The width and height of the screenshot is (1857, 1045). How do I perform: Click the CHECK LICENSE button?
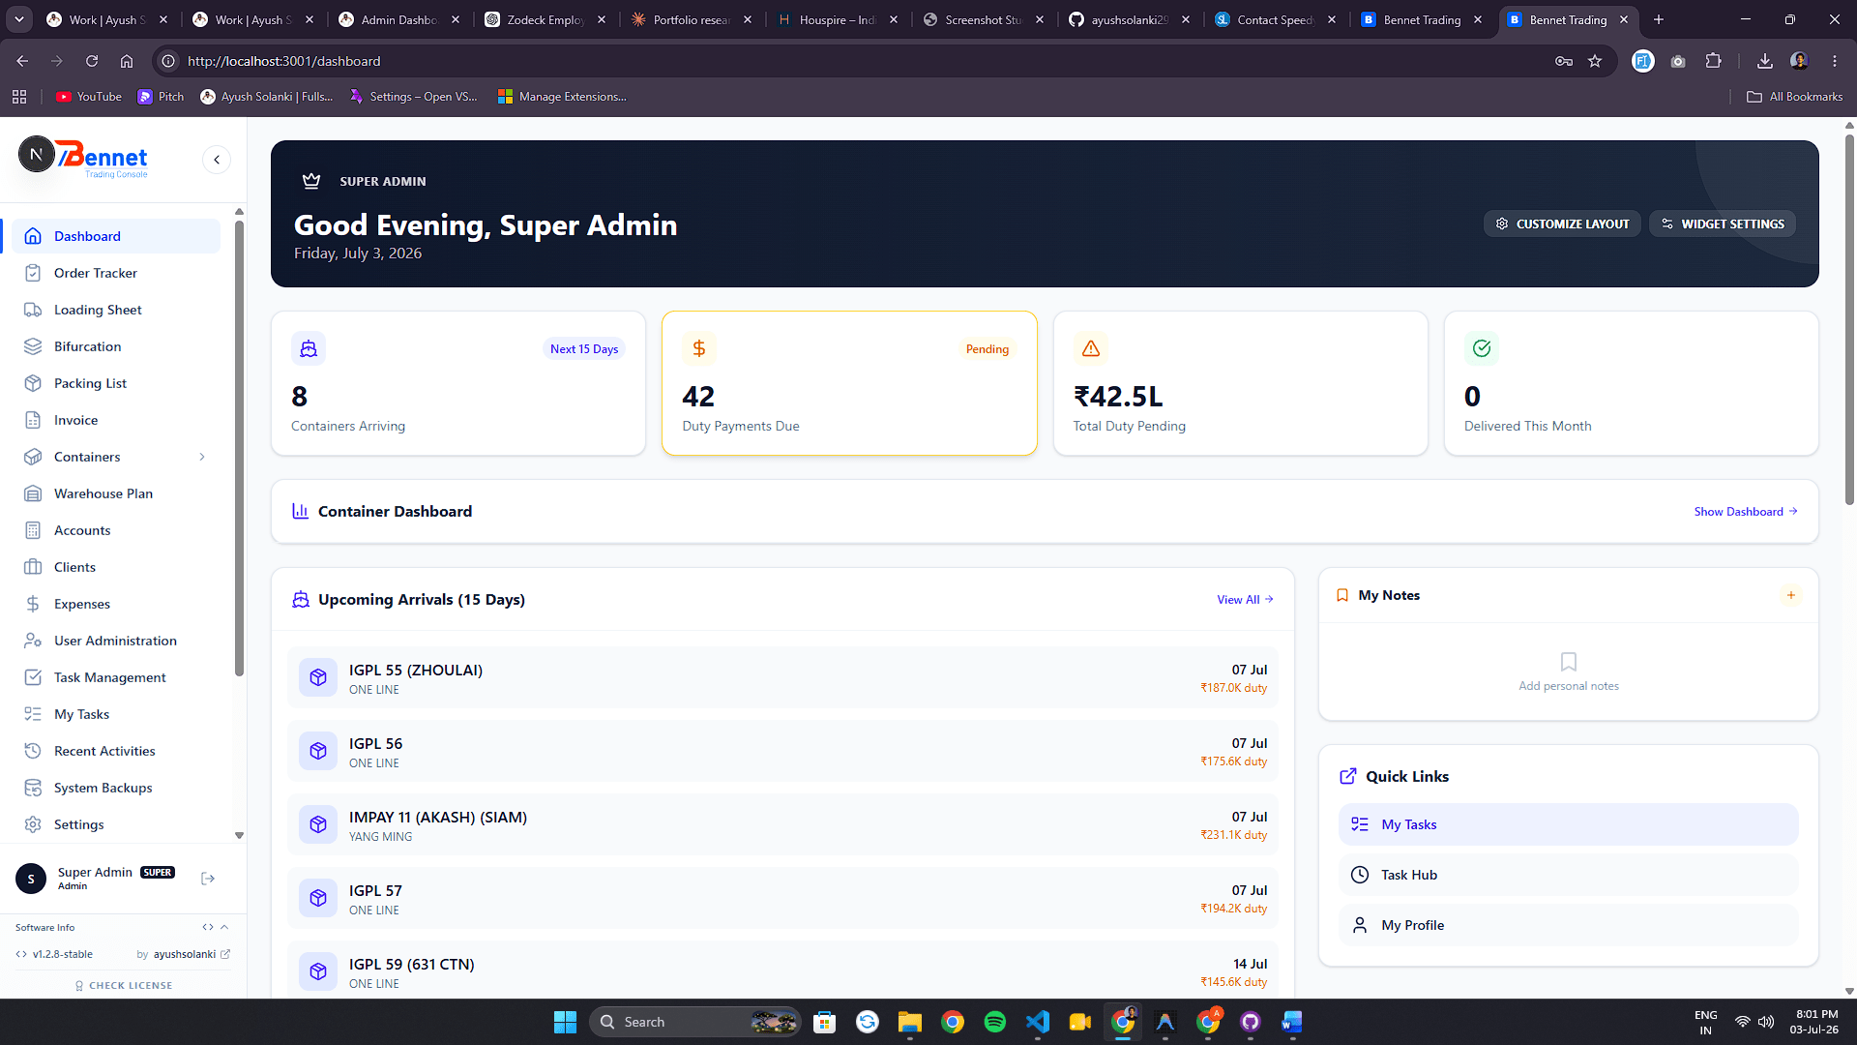(x=124, y=985)
